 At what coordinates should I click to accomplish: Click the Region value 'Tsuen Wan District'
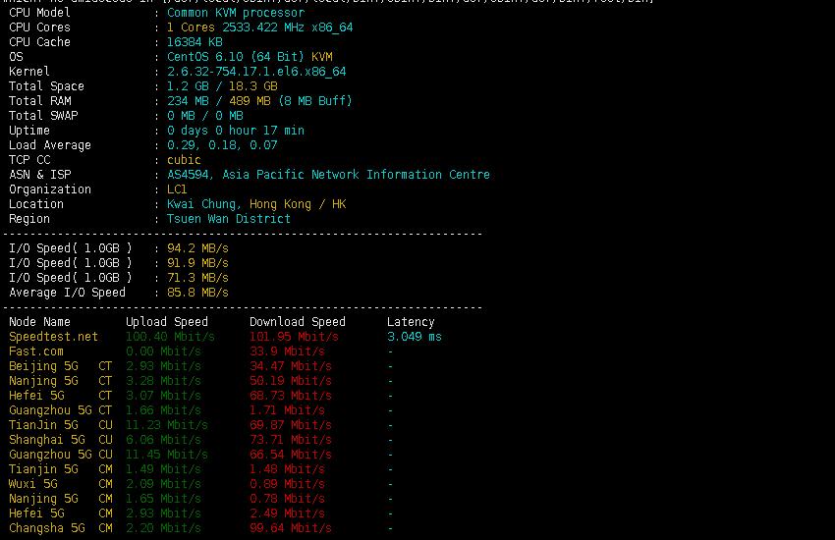[x=229, y=219]
